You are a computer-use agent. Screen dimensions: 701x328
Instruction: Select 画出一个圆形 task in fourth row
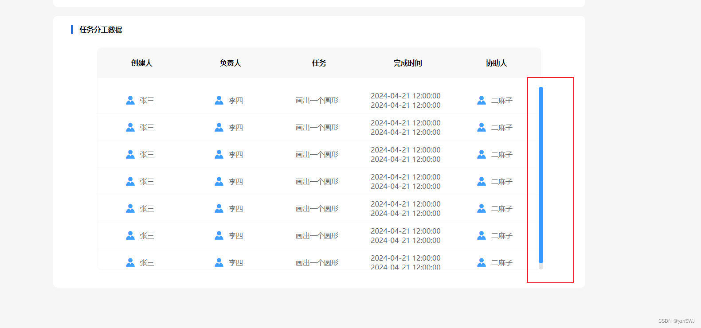pos(317,182)
